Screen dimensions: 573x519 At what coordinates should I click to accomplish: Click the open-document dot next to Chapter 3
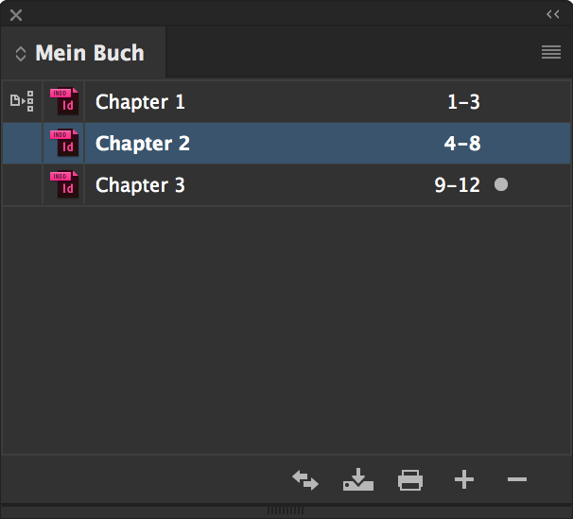[x=501, y=184]
